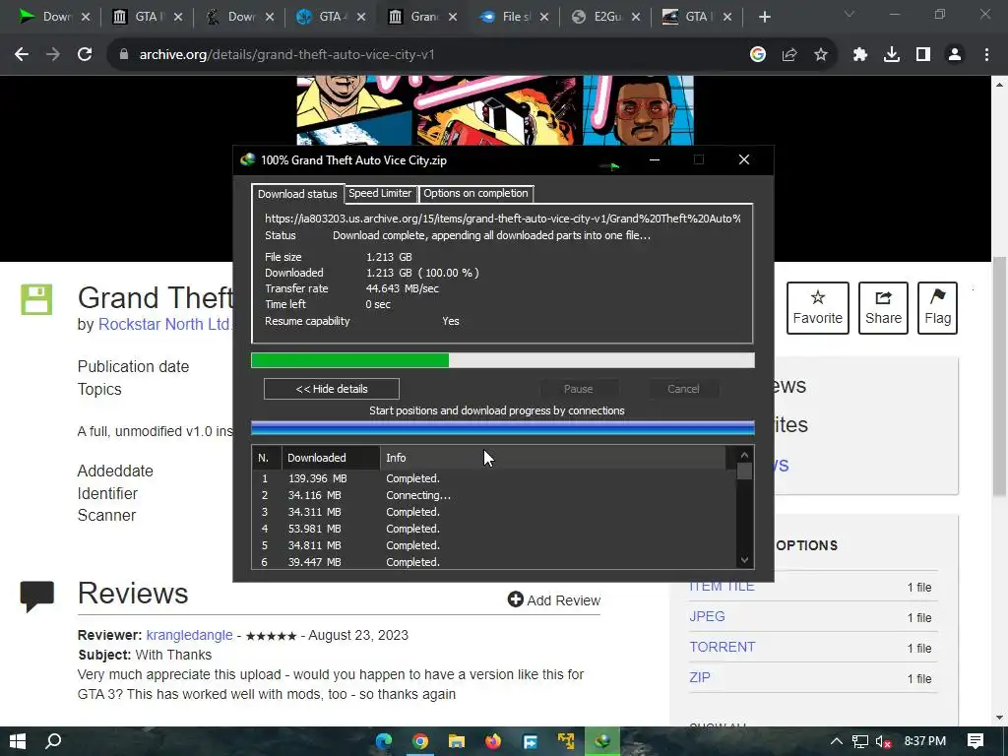
Task: Switch to Download status tab
Action: tap(297, 194)
